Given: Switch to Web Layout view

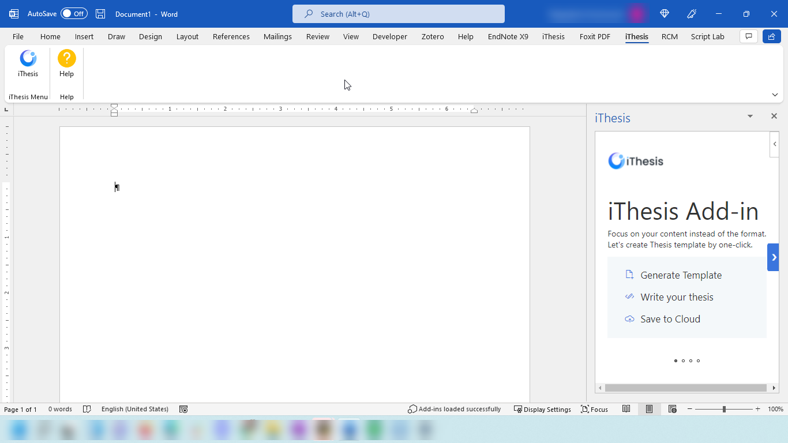Looking at the screenshot, I should click(x=672, y=409).
